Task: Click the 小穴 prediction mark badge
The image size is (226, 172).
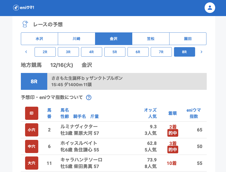Action: [32, 130]
